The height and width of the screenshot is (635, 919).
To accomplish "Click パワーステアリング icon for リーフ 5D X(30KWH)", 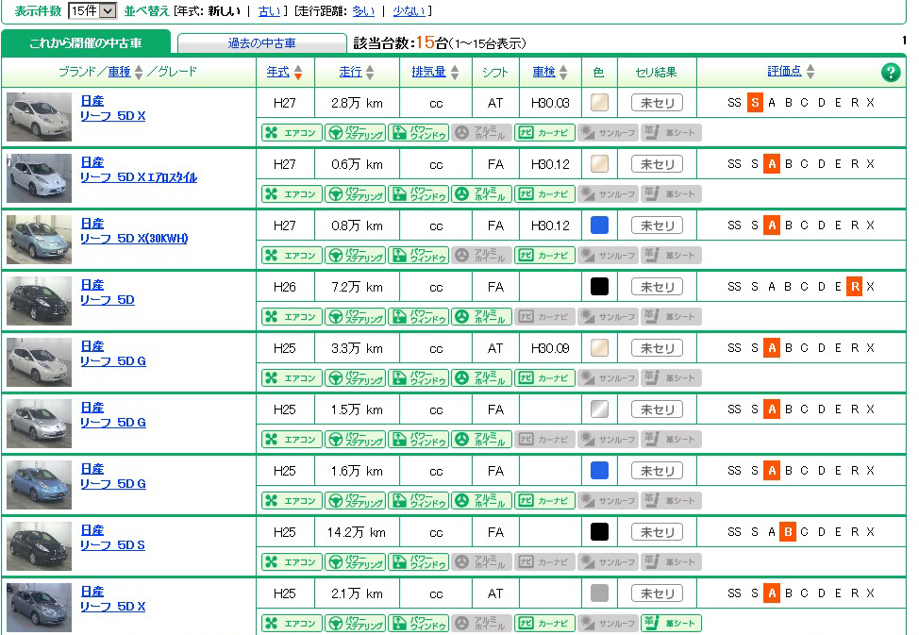I will 355,256.
